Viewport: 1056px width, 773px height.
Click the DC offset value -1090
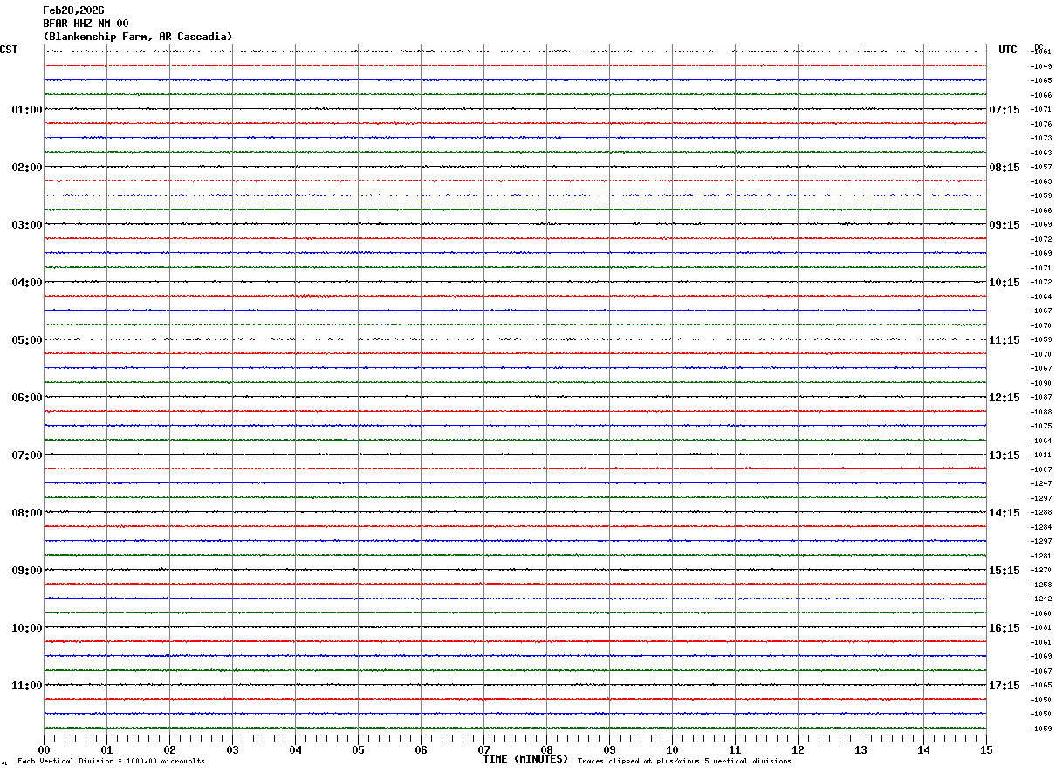pyautogui.click(x=1040, y=383)
